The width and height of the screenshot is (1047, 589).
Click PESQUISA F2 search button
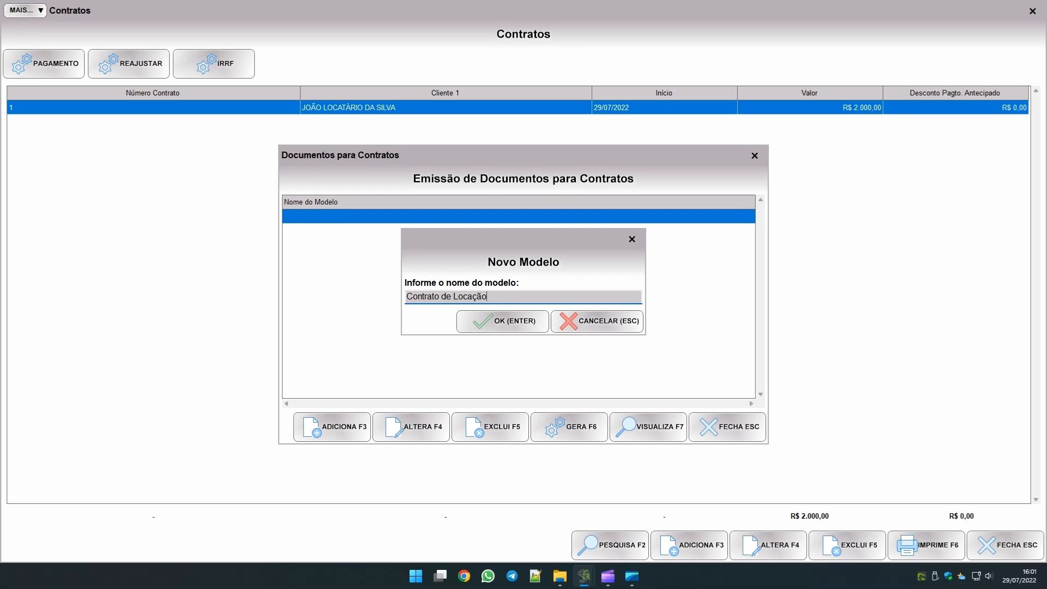tap(610, 545)
